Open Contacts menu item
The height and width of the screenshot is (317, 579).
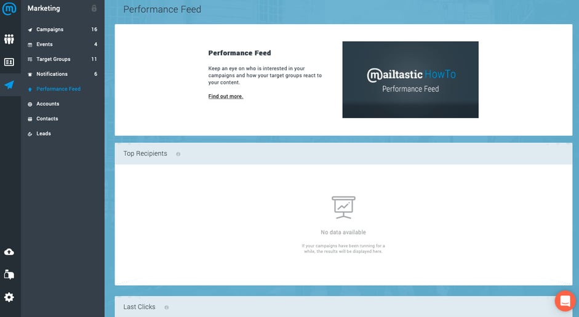coord(47,119)
